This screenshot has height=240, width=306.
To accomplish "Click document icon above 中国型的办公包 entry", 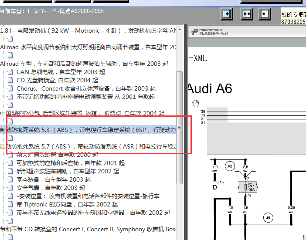I will [x=10, y=105].
